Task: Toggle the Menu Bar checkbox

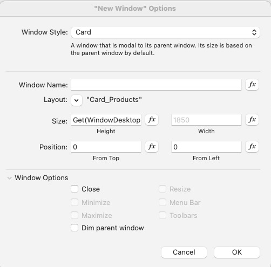Action: pos(162,202)
